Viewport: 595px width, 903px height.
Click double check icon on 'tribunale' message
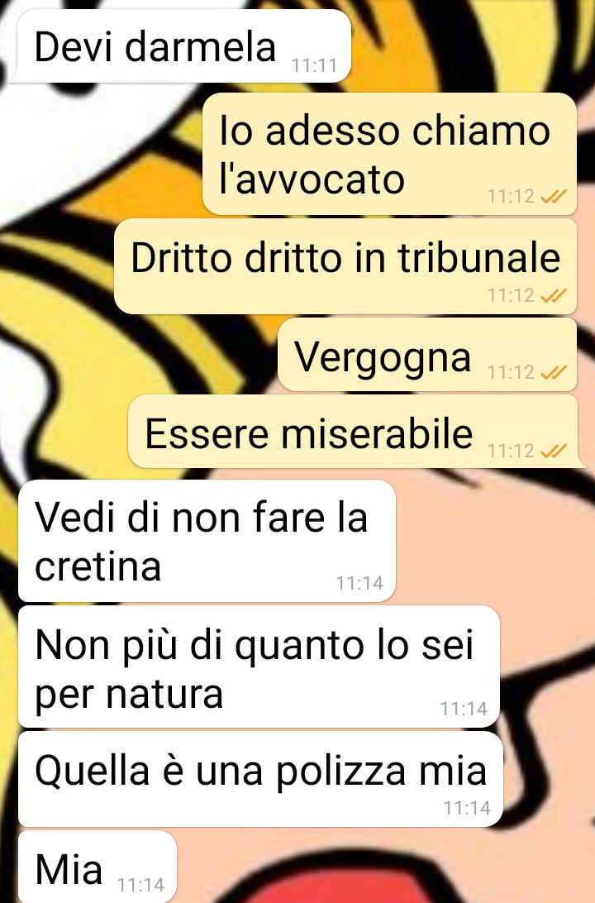point(554,295)
